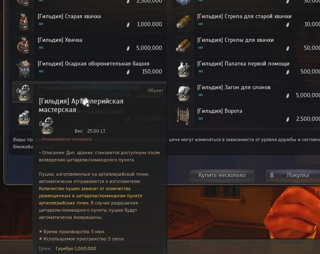
Task: Click the [Гильдия] Стрелы для хвачхи row
Action: [x=246, y=45]
